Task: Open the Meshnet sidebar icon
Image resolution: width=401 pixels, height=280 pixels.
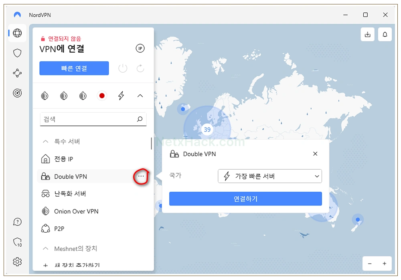Action: [17, 73]
